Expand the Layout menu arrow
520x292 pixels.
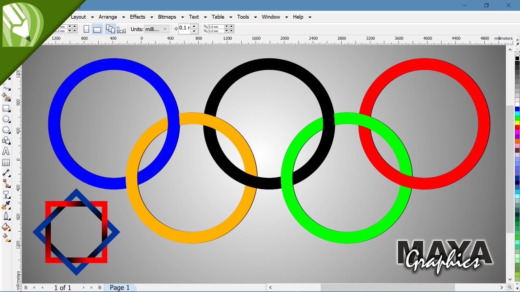(x=92, y=17)
